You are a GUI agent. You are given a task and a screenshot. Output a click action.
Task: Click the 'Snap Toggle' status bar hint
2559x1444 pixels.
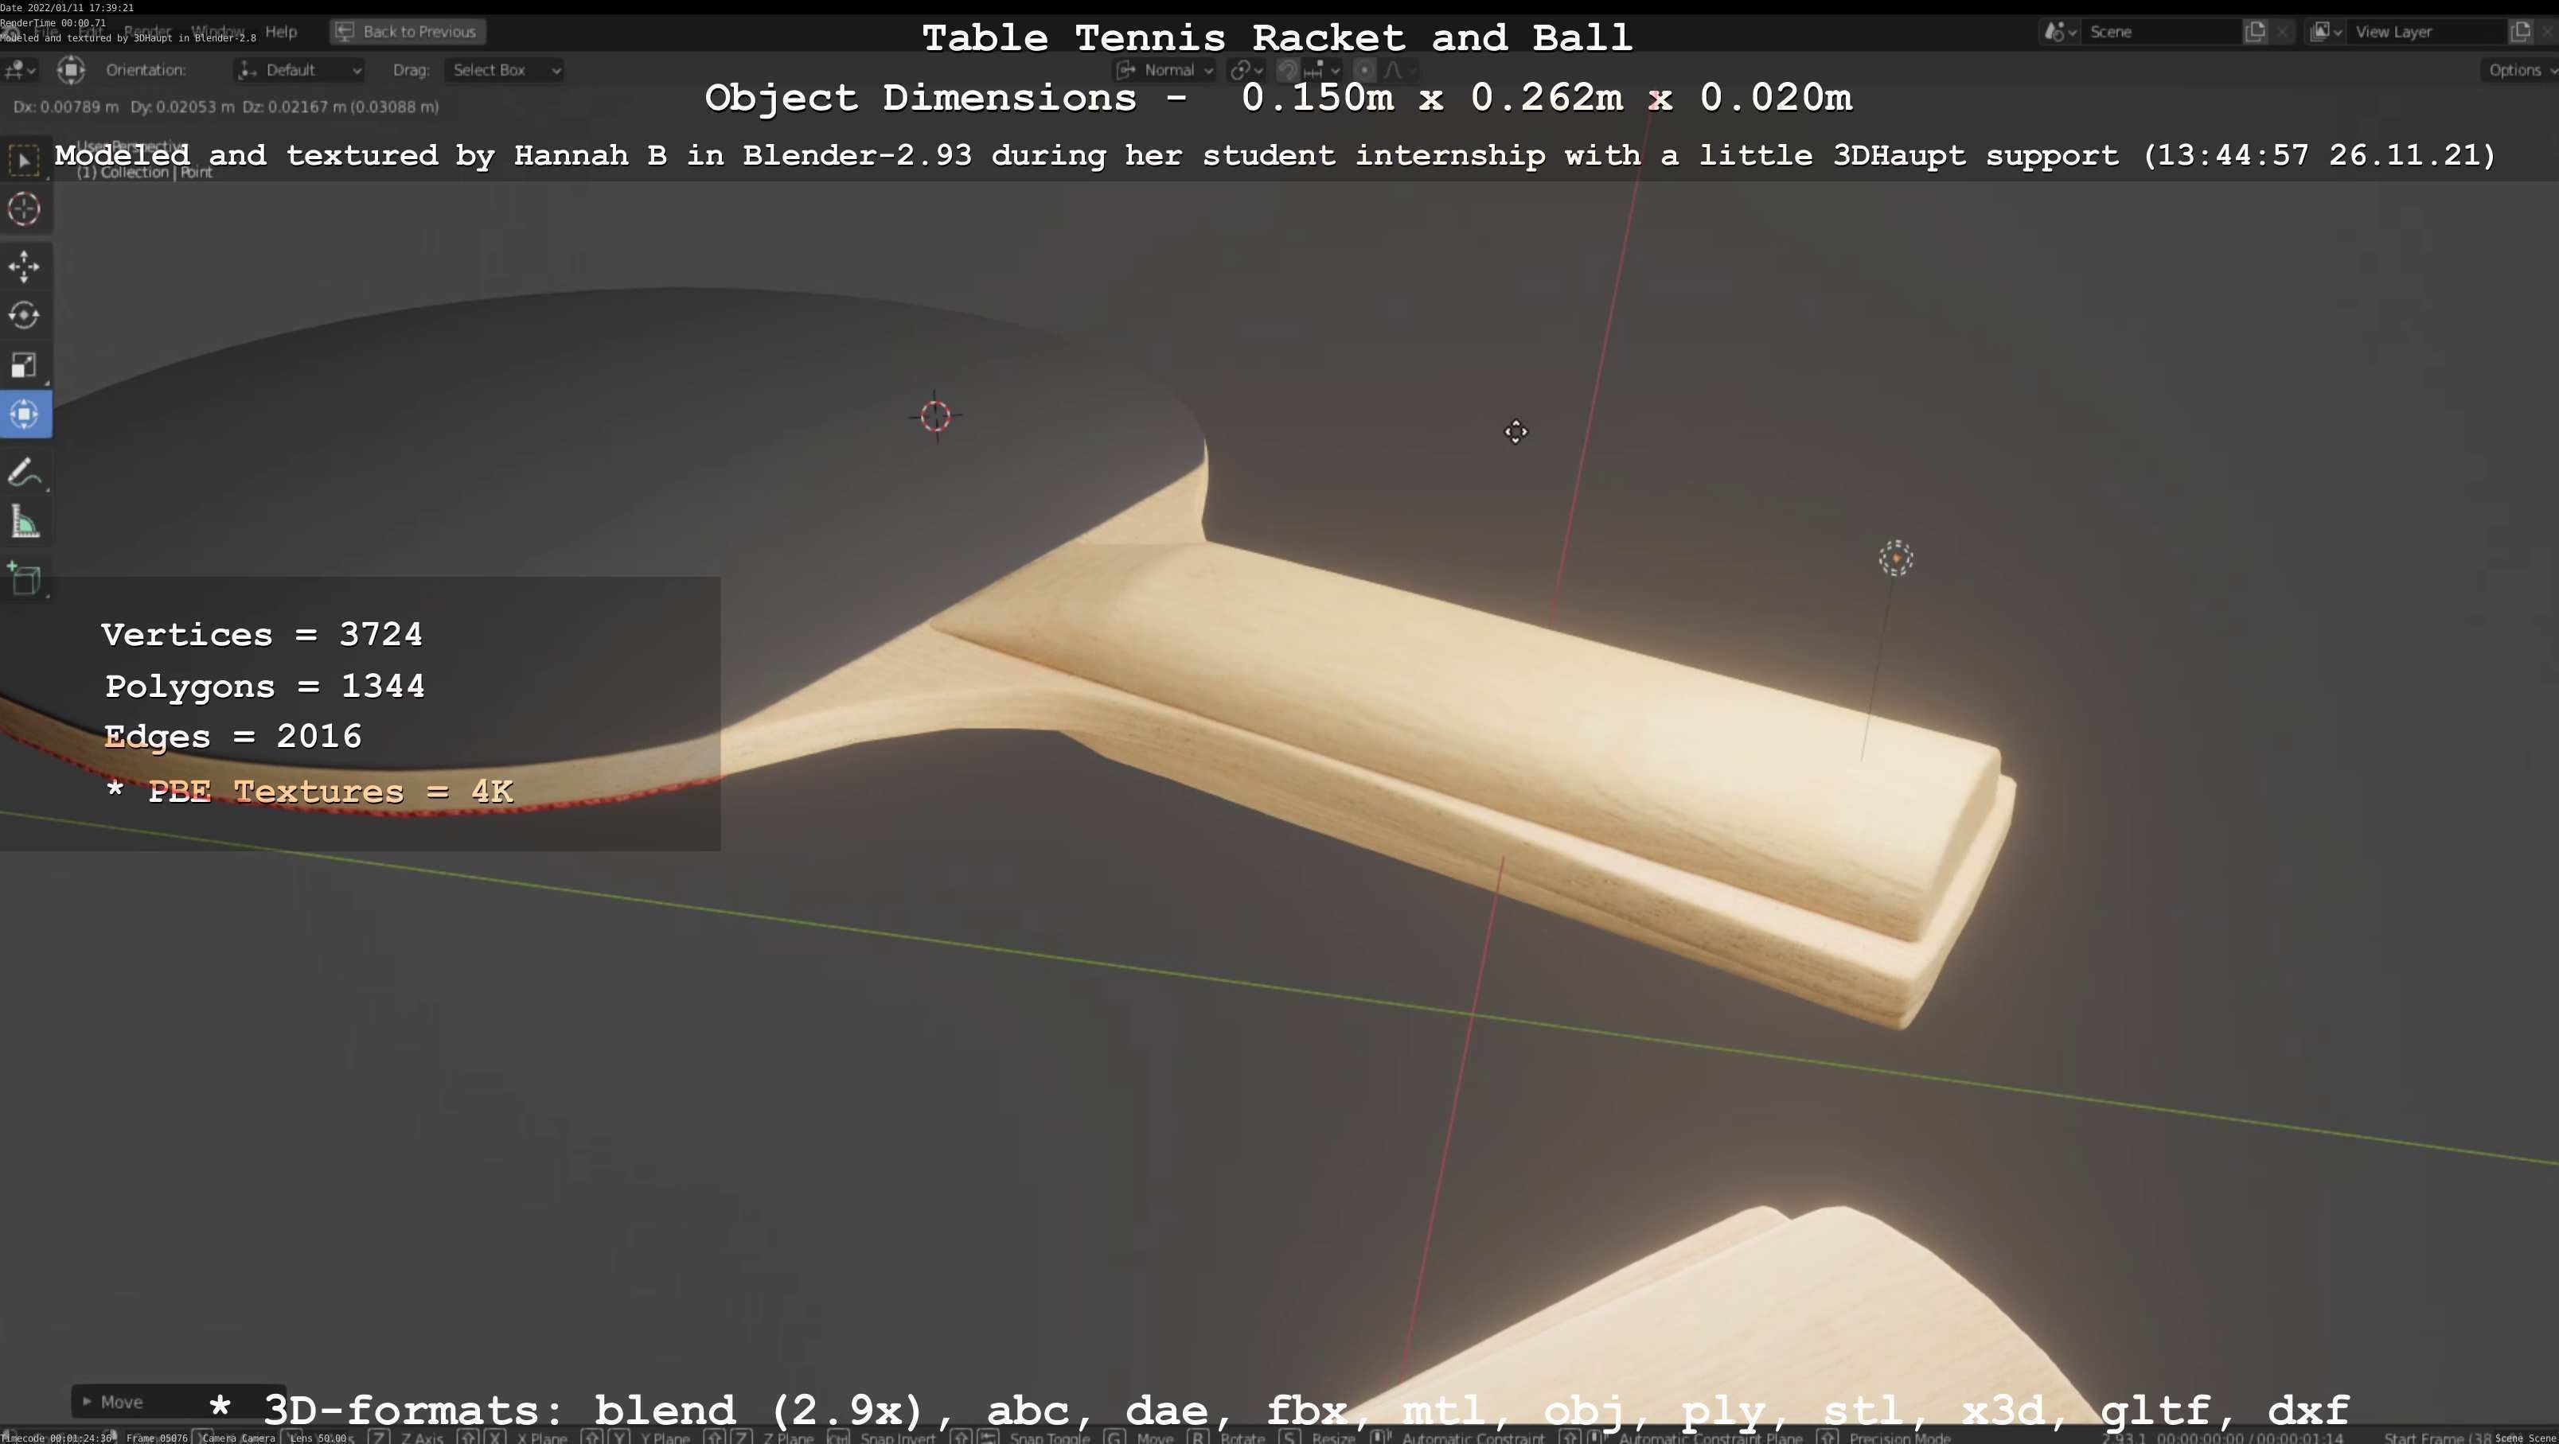[x=1049, y=1437]
